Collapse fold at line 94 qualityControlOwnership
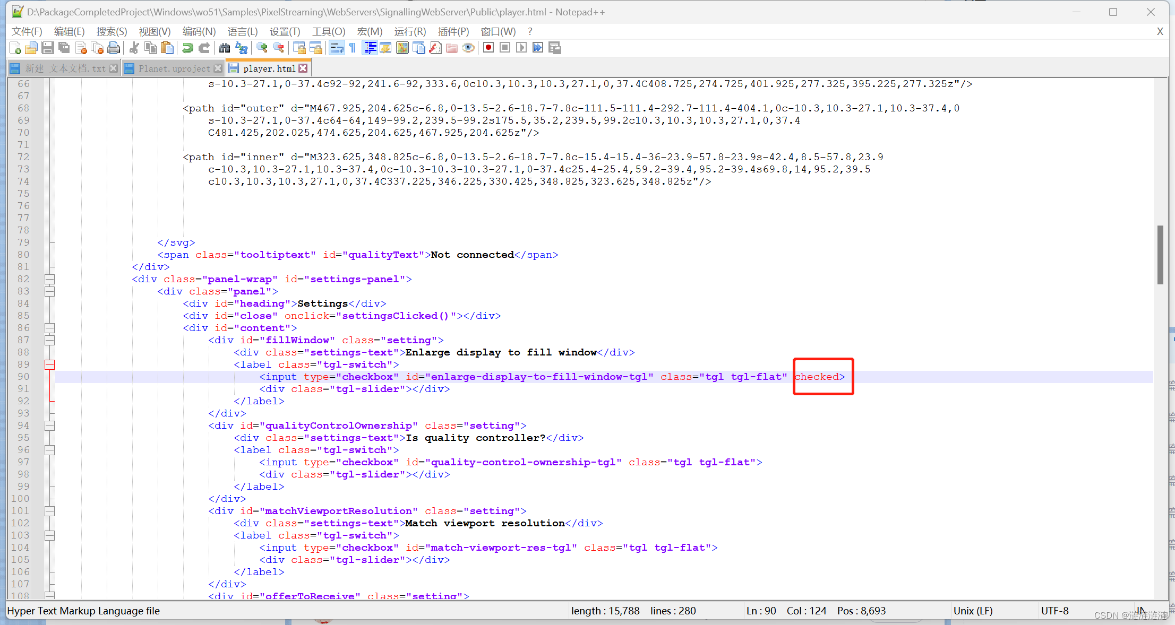The image size is (1175, 625). point(50,426)
